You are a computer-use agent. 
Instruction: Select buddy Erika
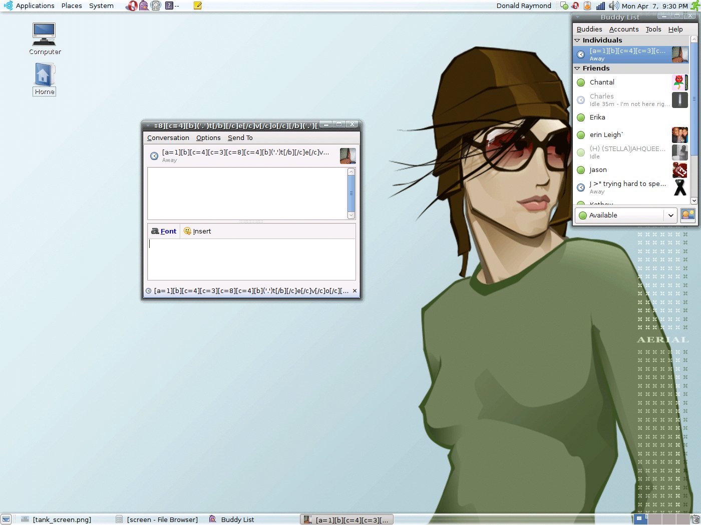pyautogui.click(x=631, y=117)
